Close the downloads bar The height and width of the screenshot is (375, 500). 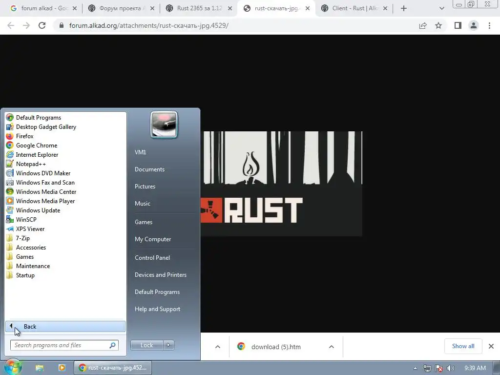(491, 346)
